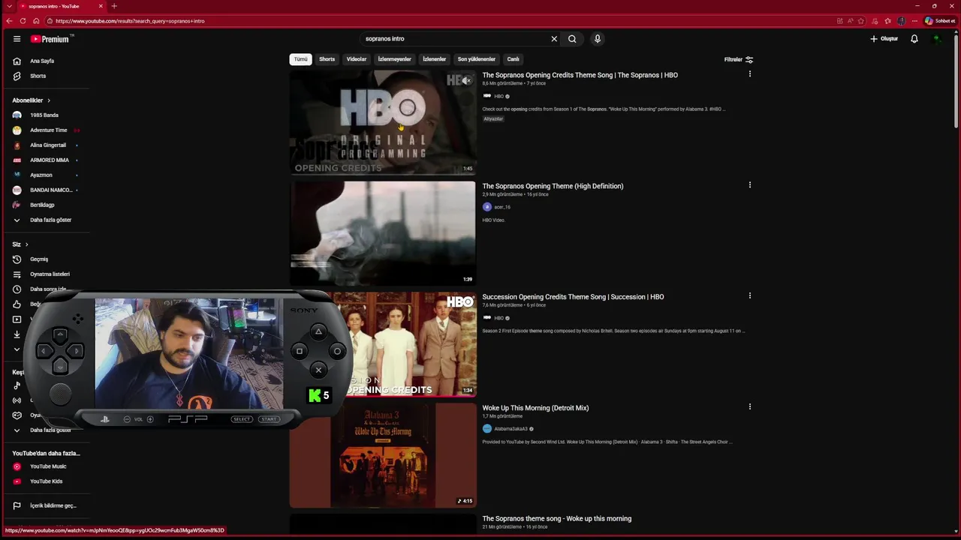Select the Shorts filter chip
The width and height of the screenshot is (961, 540).
(327, 59)
